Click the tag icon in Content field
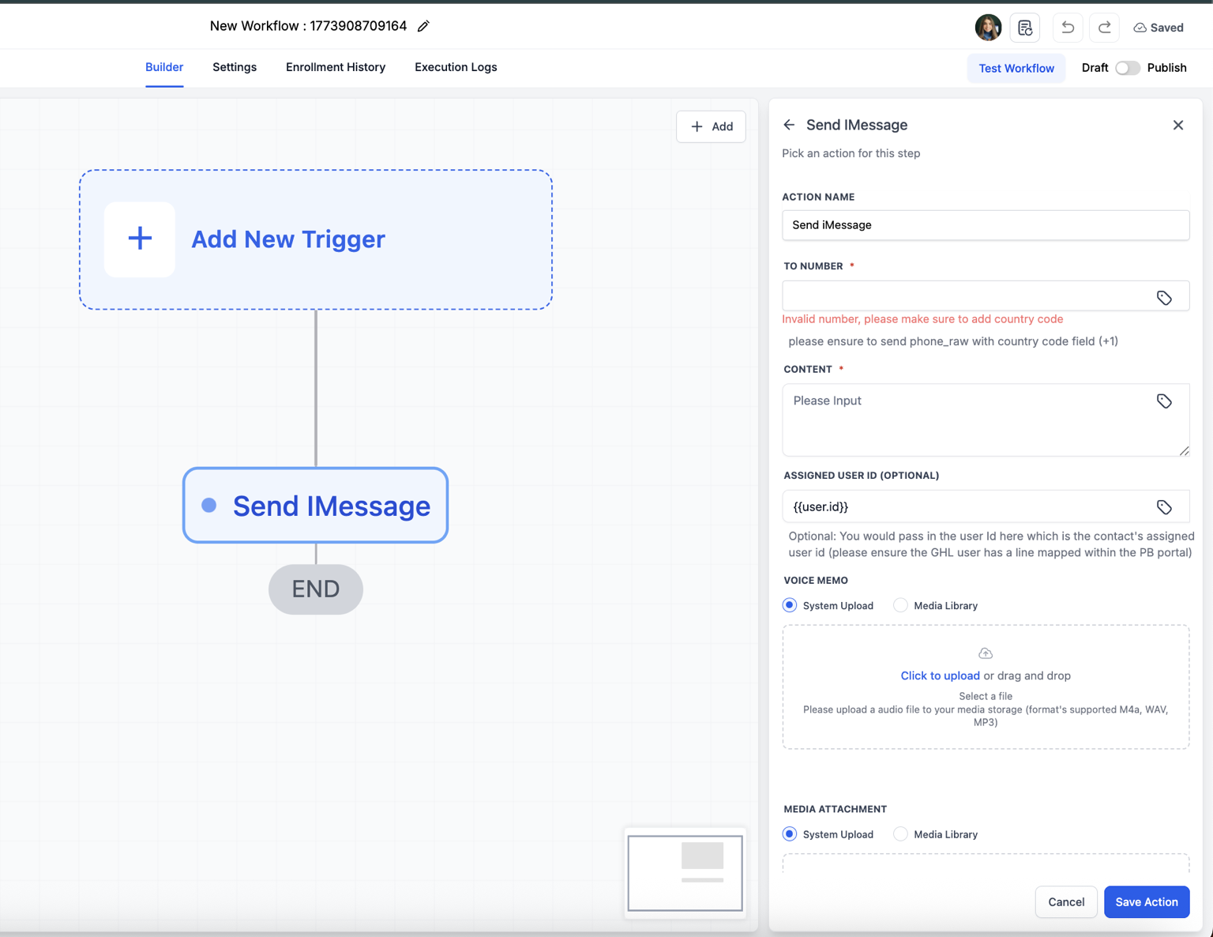This screenshot has height=937, width=1213. click(1164, 401)
